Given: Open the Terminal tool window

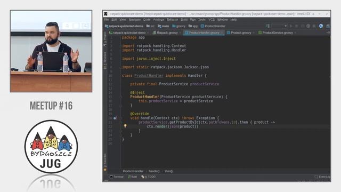Looking at the screenshot, I should click(x=117, y=177).
